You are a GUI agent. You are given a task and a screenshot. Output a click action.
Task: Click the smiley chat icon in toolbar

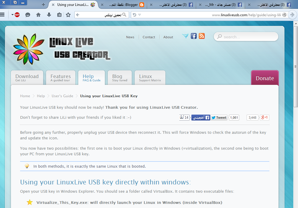pyautogui.click(x=28, y=15)
